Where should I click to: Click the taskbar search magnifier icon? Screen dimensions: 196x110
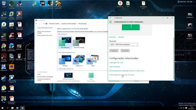[x=7, y=108]
